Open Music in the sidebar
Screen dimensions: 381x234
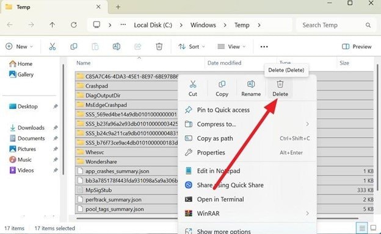20,160
